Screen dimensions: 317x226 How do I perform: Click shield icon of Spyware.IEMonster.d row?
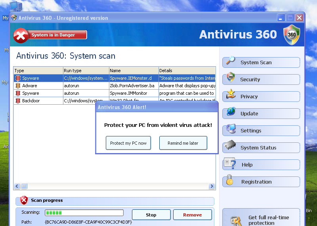pyautogui.click(x=18, y=78)
